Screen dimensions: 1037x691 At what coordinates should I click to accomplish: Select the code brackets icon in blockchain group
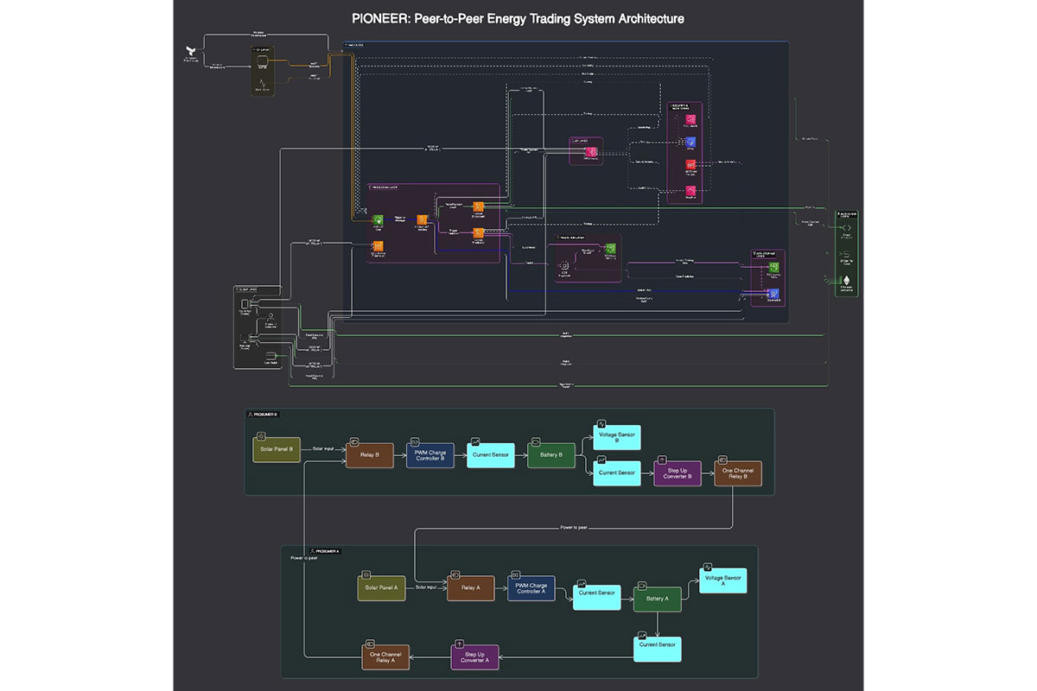[x=846, y=227]
